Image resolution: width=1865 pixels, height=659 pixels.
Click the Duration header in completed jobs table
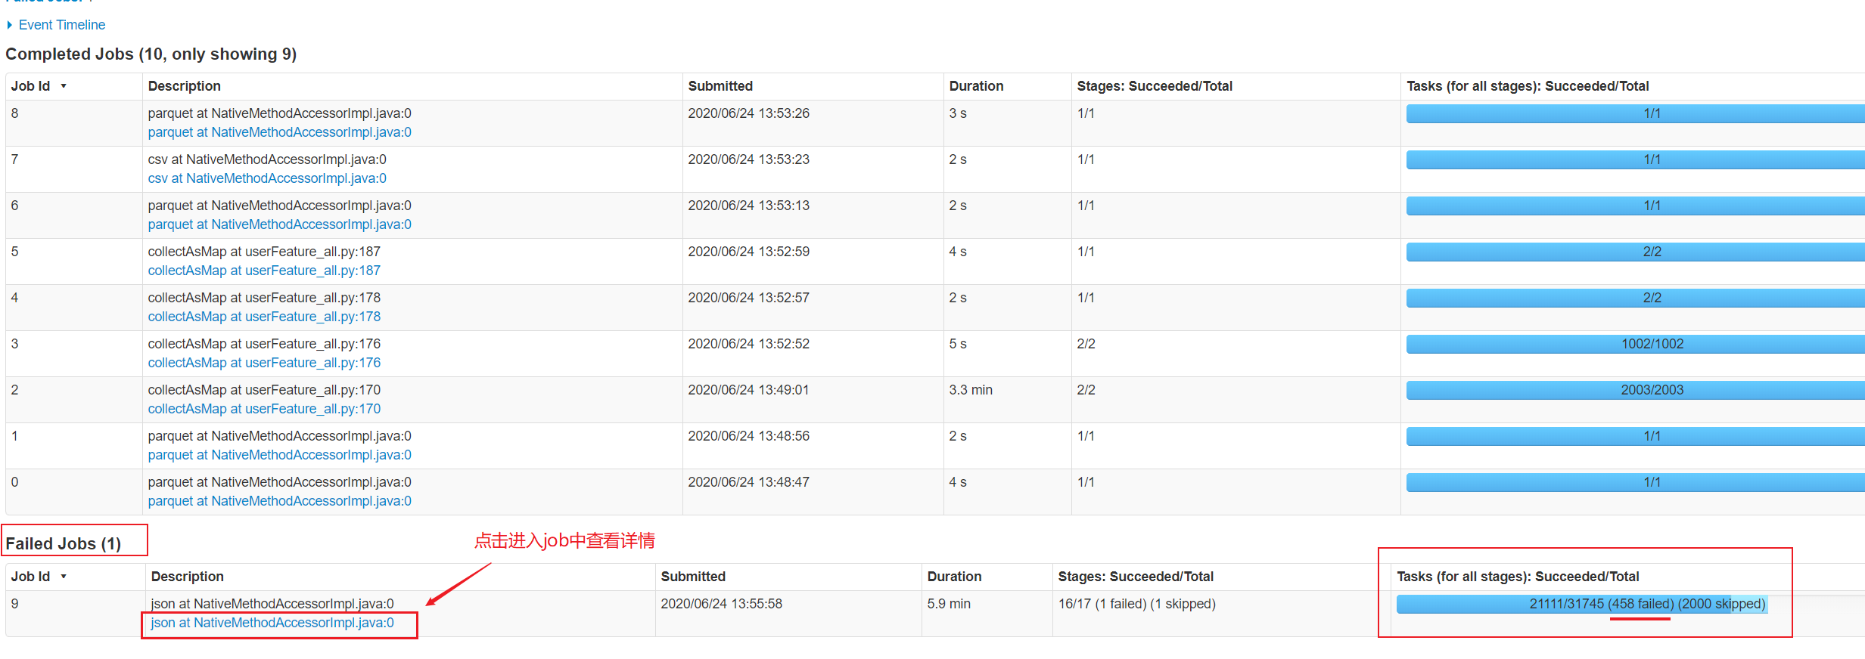(976, 86)
